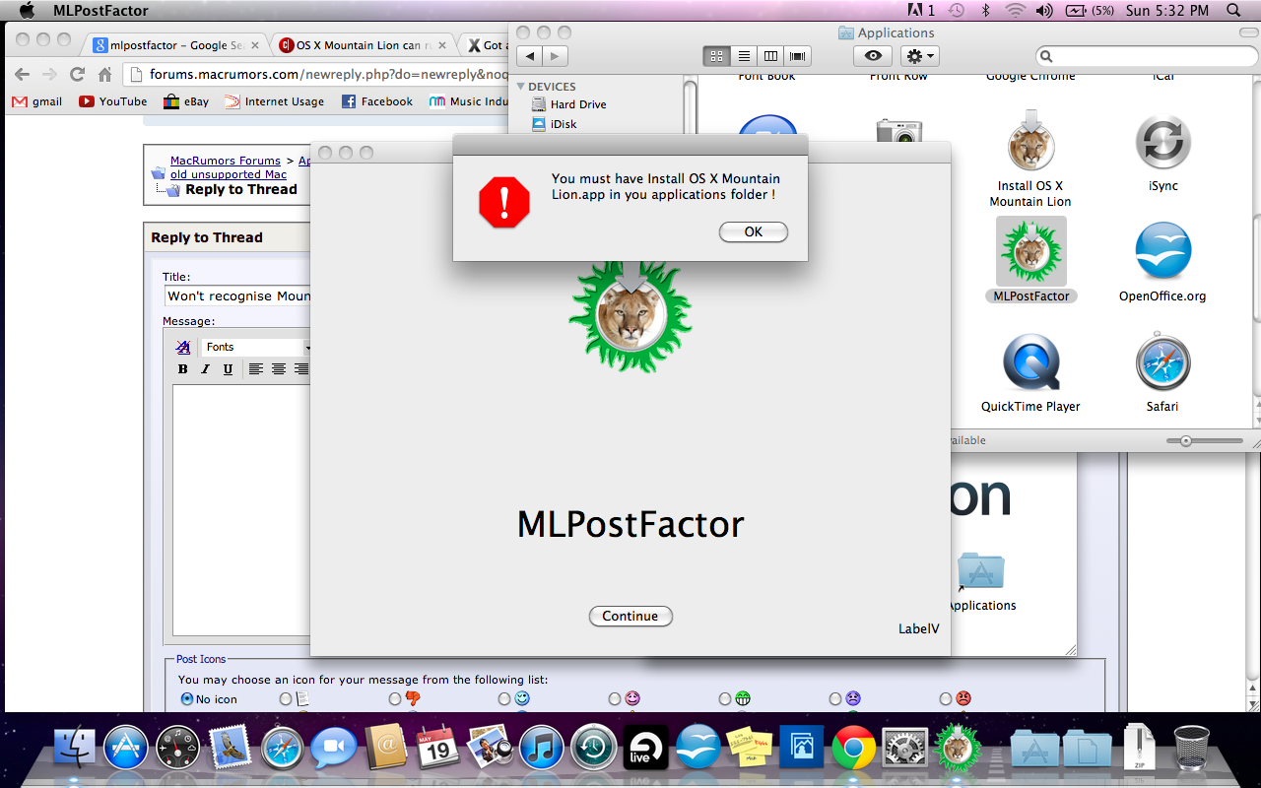Collapse the DEVICES section in Finder sidebar

(521, 87)
